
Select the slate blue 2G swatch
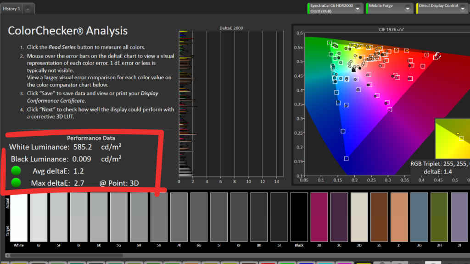(x=419, y=217)
